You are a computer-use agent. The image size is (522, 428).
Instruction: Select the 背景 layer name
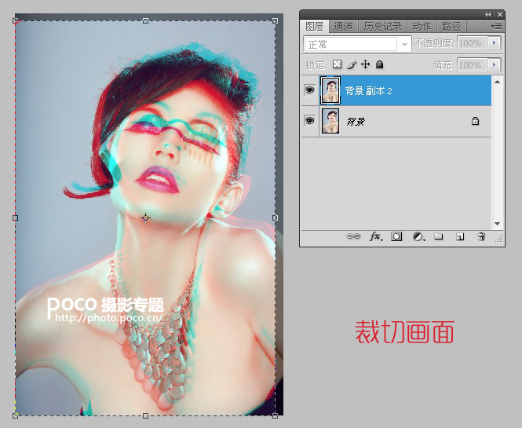click(x=356, y=122)
